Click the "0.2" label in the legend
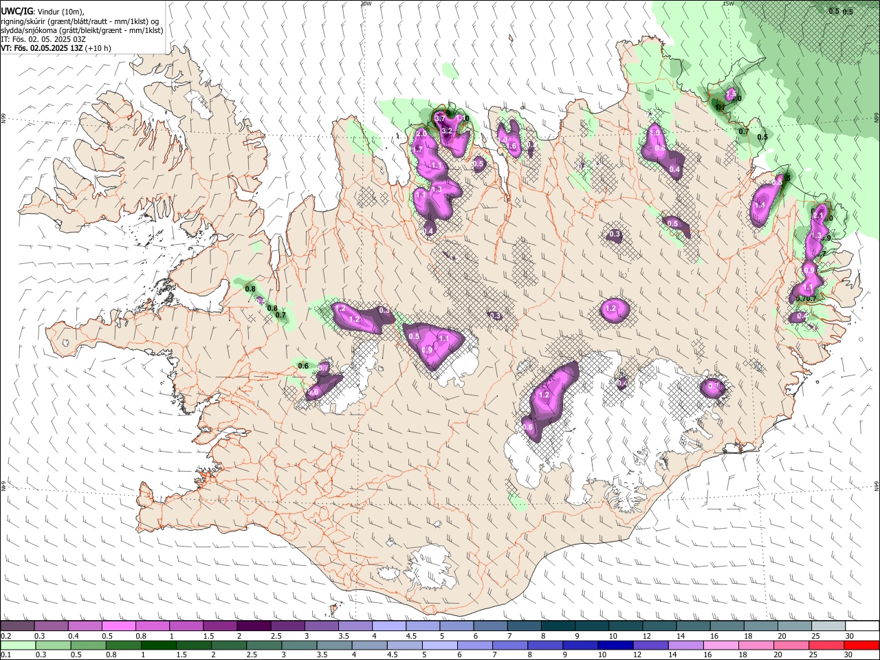This screenshot has height=660, width=880. point(5,636)
